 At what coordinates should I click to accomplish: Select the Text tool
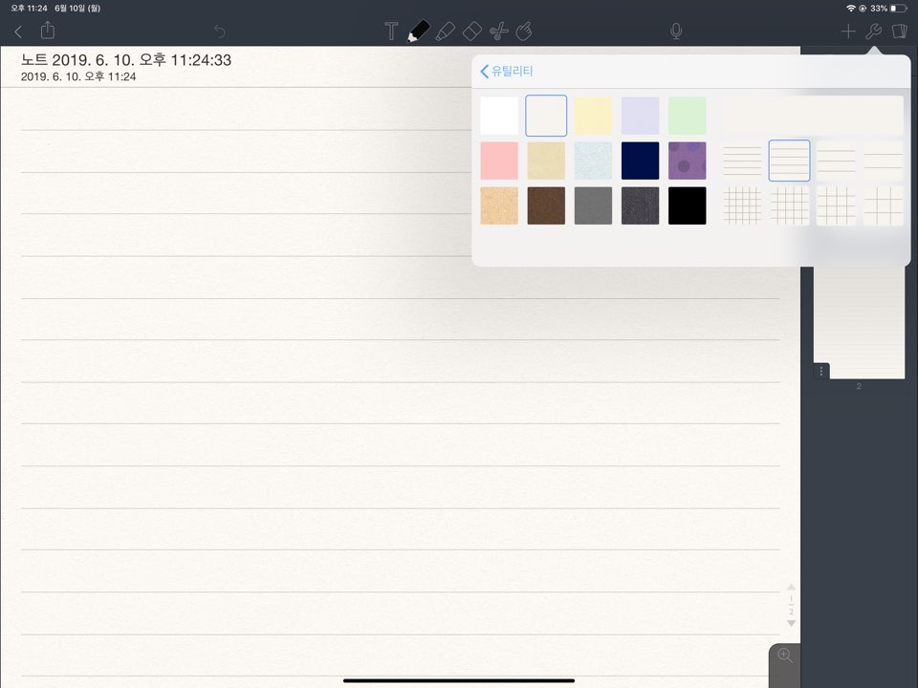click(391, 31)
